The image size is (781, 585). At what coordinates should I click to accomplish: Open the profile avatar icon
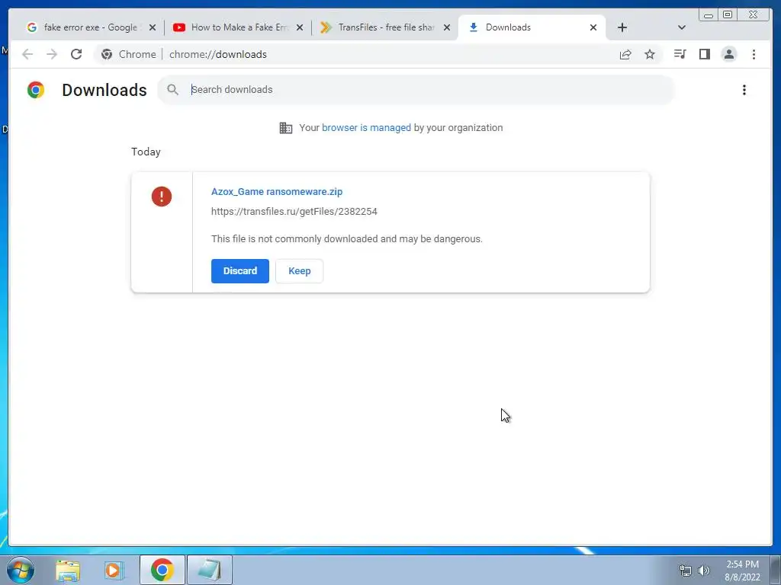[728, 54]
